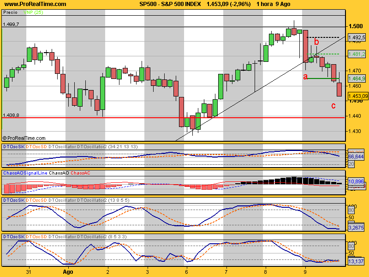Screen dimensions: 369x277
Task: Select the green 1.481,2 price tag
Action: tap(357, 54)
